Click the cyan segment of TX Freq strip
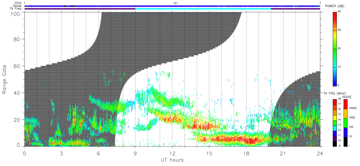The height and width of the screenshot is (166, 360). tap(203, 9)
